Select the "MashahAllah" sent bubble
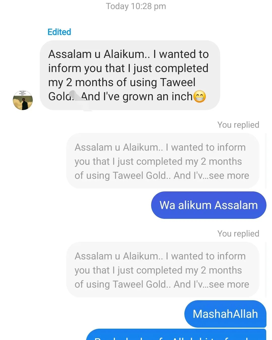Screen dimensions: 272x340 coord(225,314)
